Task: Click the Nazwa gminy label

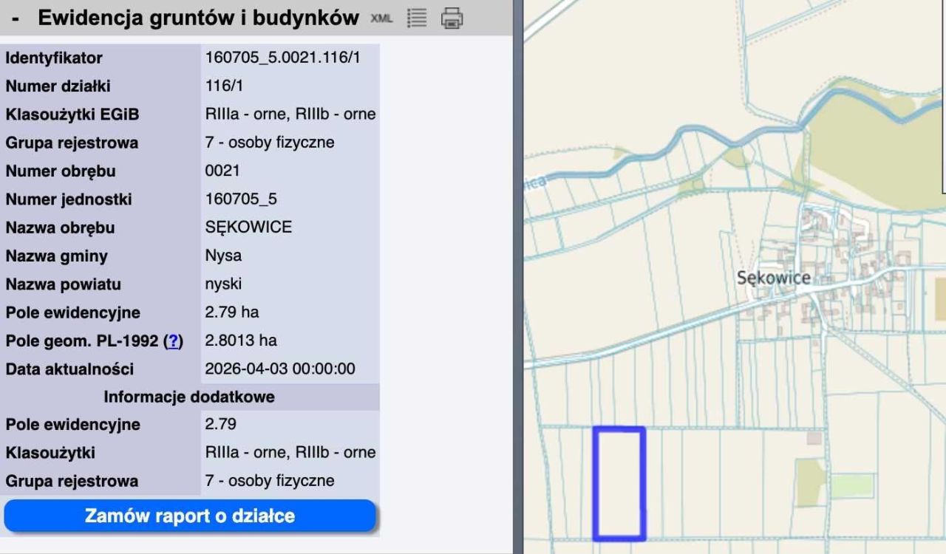Action: pyautogui.click(x=57, y=256)
